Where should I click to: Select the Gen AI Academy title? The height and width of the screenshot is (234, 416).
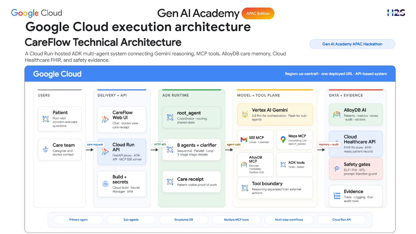point(198,13)
